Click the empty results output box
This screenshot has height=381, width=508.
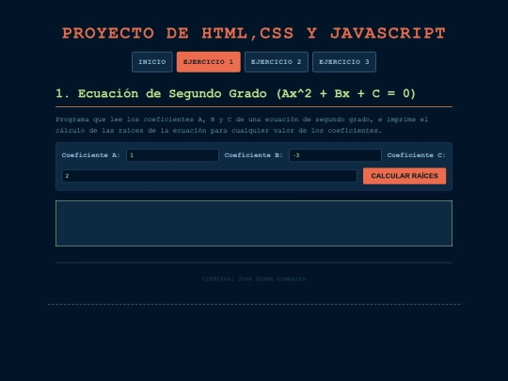tap(254, 224)
